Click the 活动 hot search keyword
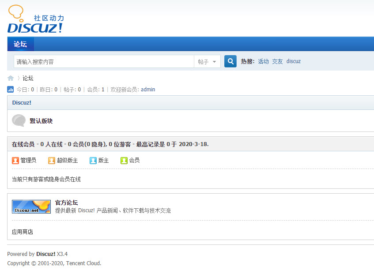The width and height of the screenshot is (374, 274). tap(263, 61)
